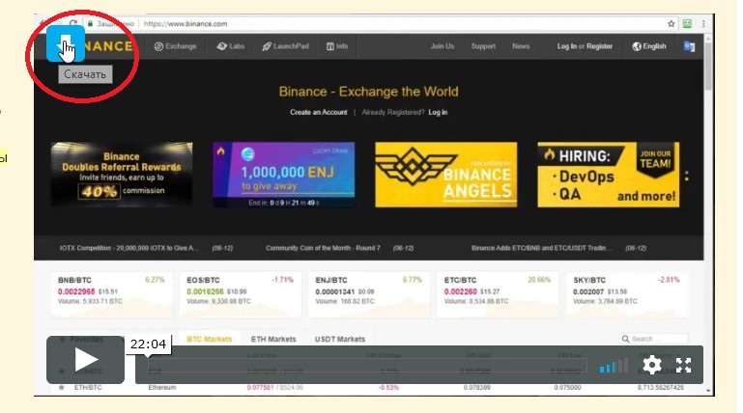Click Register in the header
Screen dimensions: 743x413
tap(599, 46)
